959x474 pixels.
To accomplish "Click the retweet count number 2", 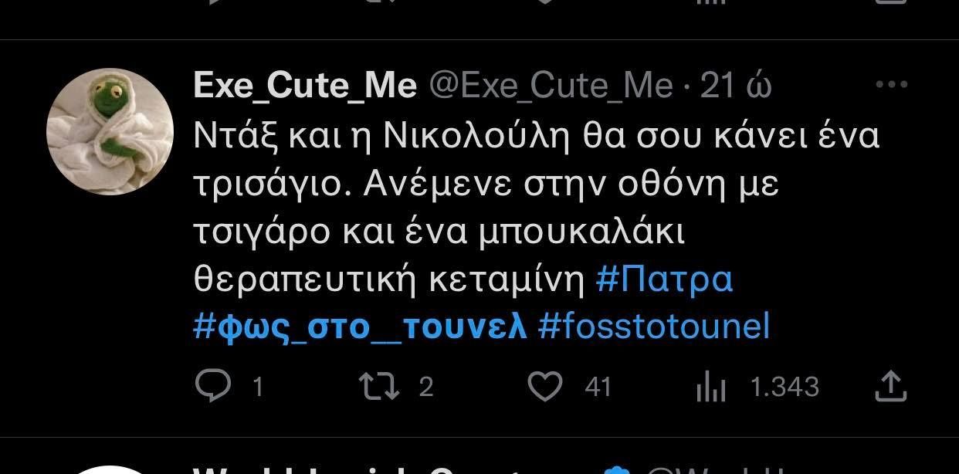I will (426, 387).
